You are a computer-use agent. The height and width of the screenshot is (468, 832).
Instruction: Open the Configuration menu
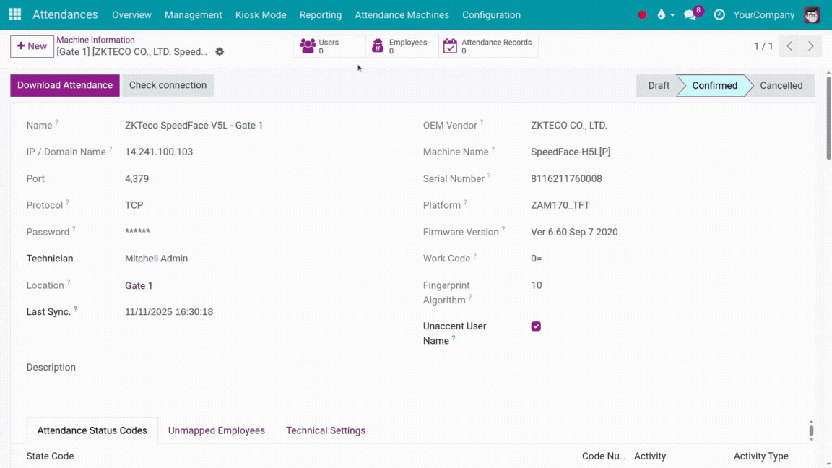[x=491, y=14]
